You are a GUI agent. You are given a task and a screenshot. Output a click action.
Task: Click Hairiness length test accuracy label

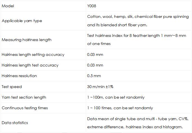click(30, 65)
